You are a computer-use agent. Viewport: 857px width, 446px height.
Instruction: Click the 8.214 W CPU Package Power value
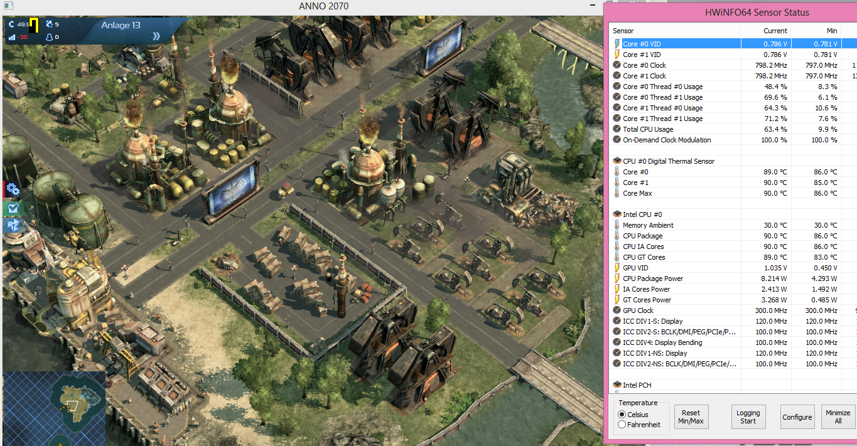773,279
